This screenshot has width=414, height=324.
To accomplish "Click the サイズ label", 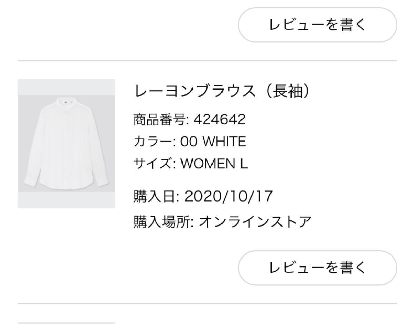I will coord(154,164).
